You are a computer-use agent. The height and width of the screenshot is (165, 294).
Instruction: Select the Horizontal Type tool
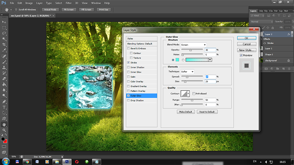4,107
